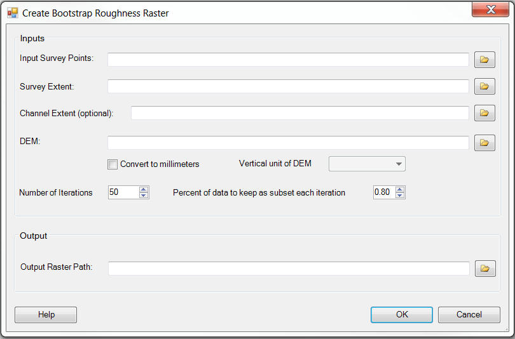Click the dialog title bar application icon

[x=13, y=13]
